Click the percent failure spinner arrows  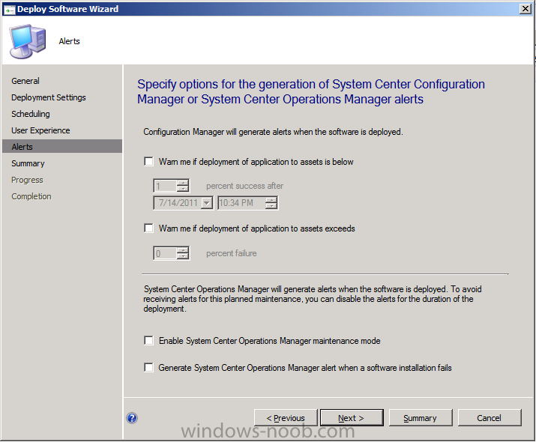183,253
